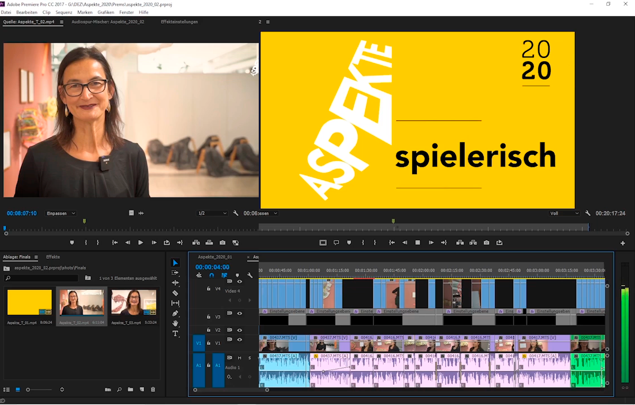Screen dimensions: 635x405
Task: Toggle V3 track output eye
Action: click(x=240, y=313)
